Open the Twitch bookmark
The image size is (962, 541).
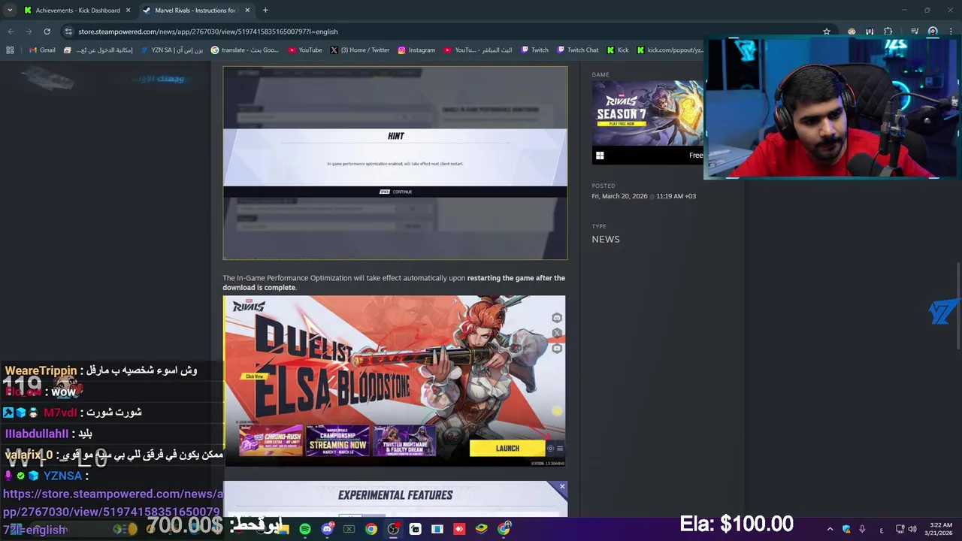[534, 50]
